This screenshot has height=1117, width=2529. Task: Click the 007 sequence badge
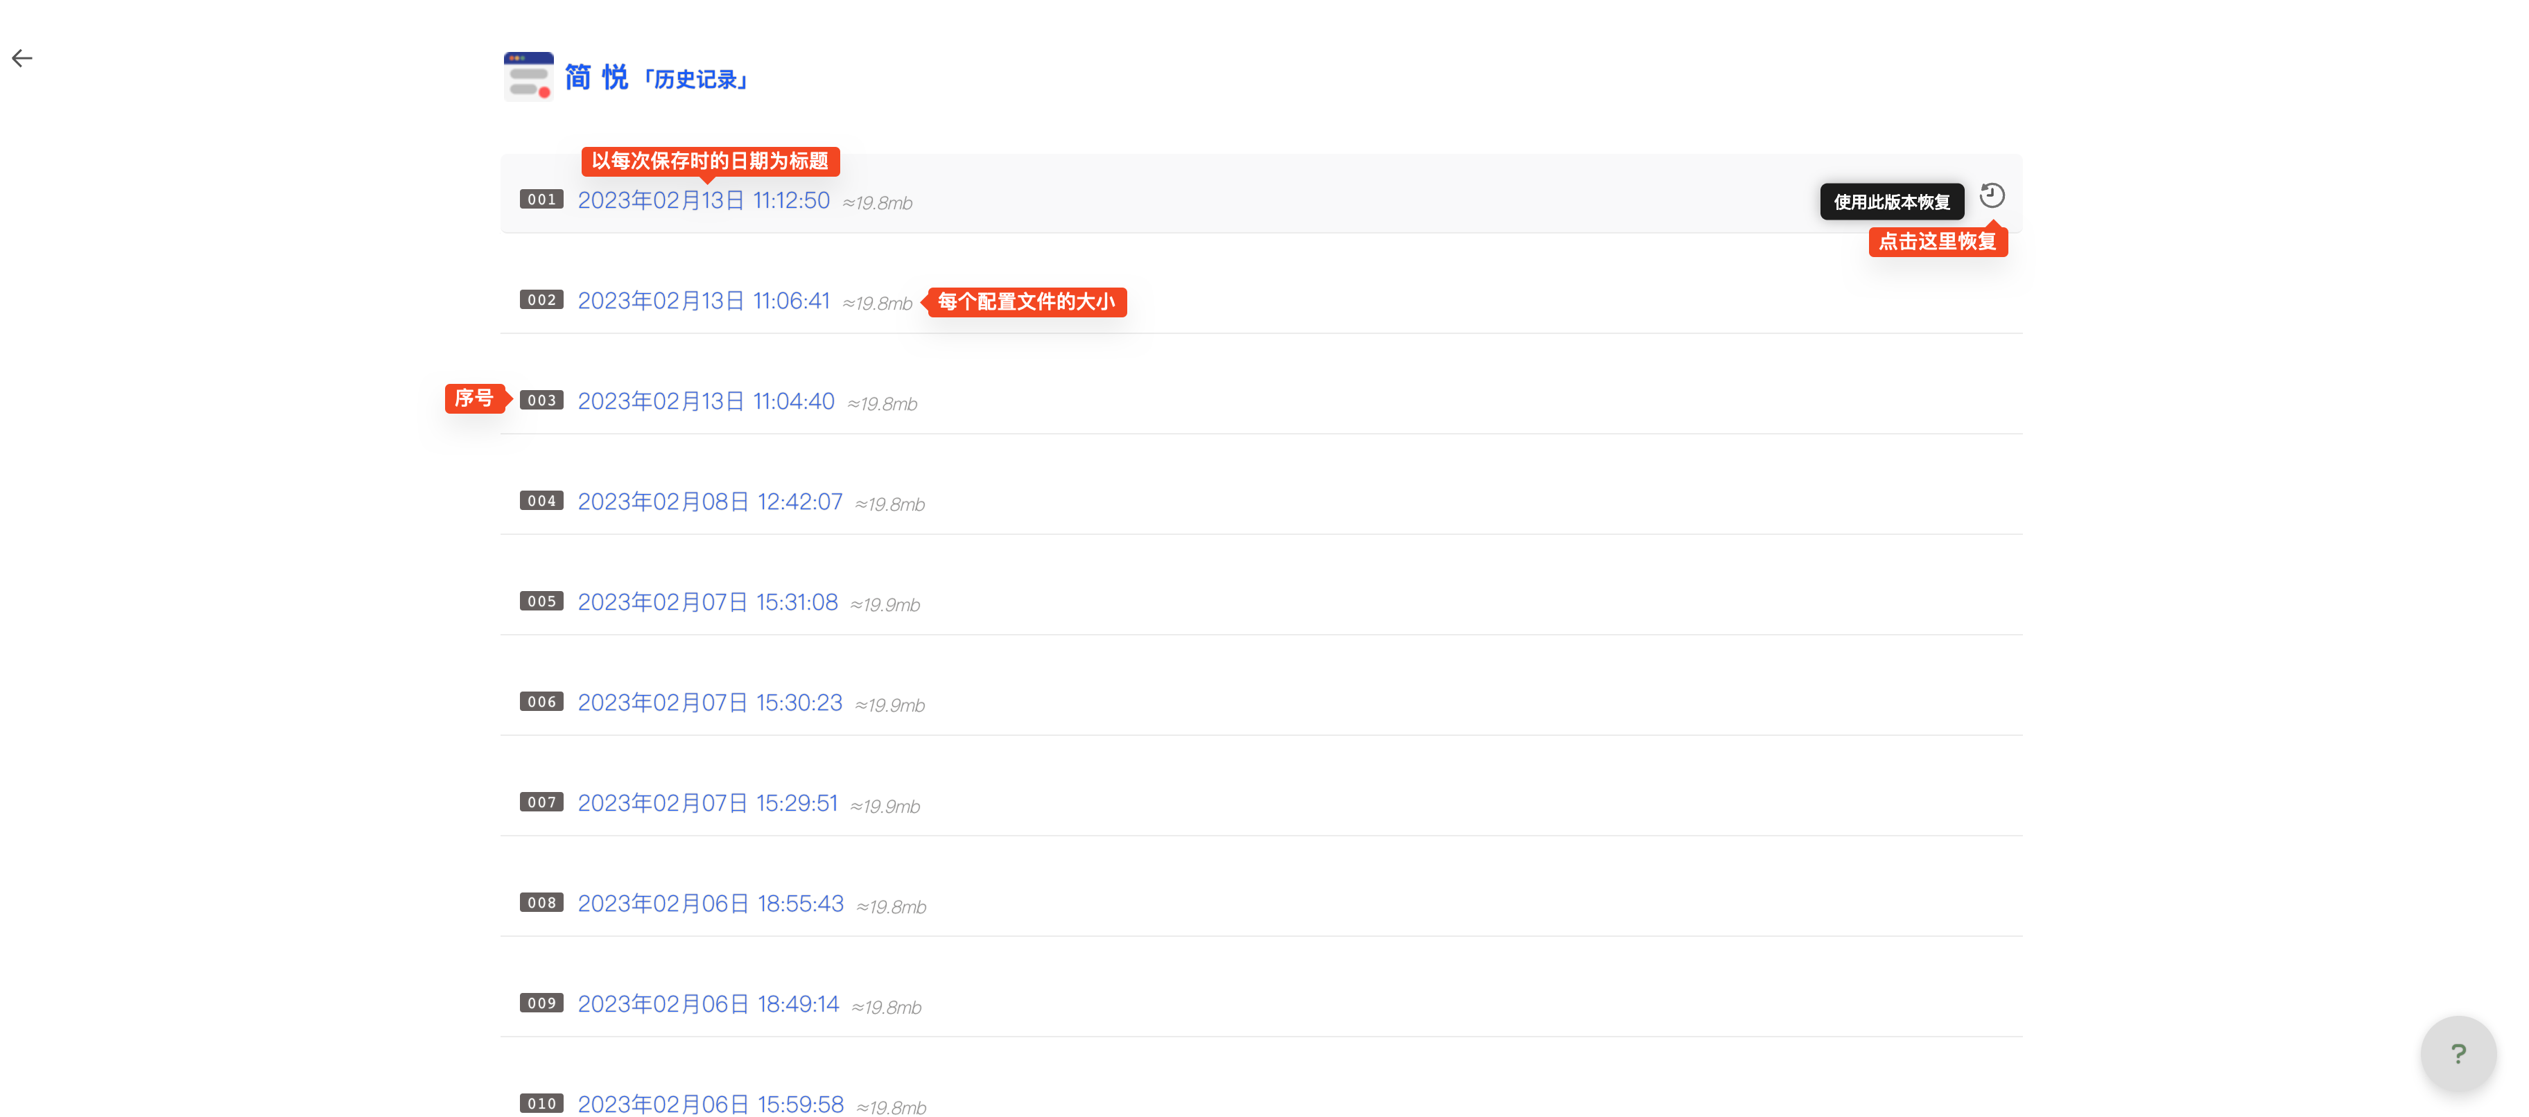click(542, 802)
